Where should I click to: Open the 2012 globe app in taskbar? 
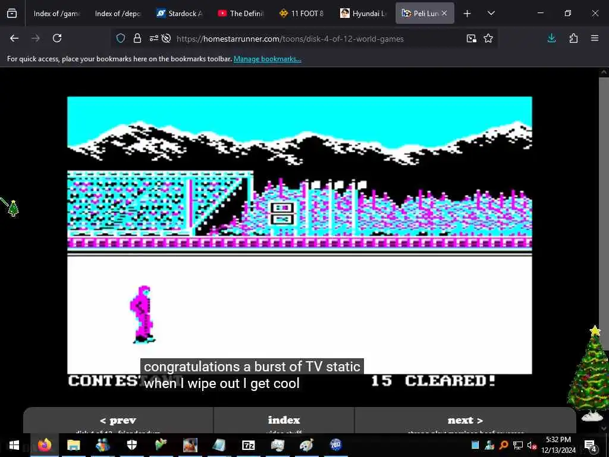tap(335, 445)
